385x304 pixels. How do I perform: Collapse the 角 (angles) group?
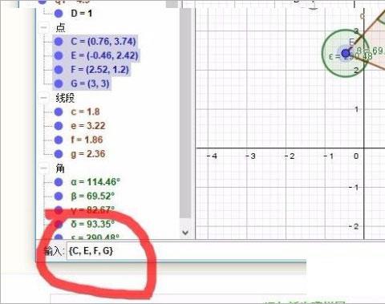[43, 168]
